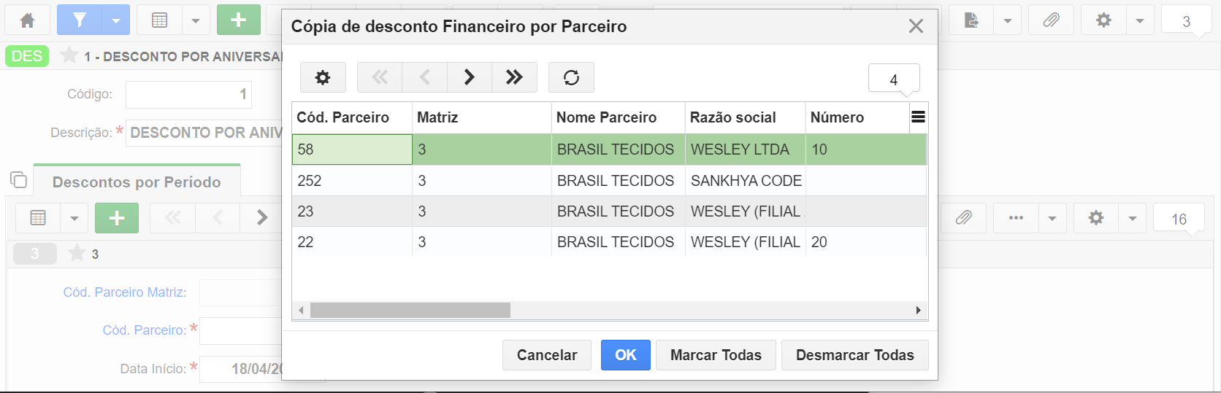The width and height of the screenshot is (1221, 393).
Task: Open the dialog grid settings gear
Action: 323,77
